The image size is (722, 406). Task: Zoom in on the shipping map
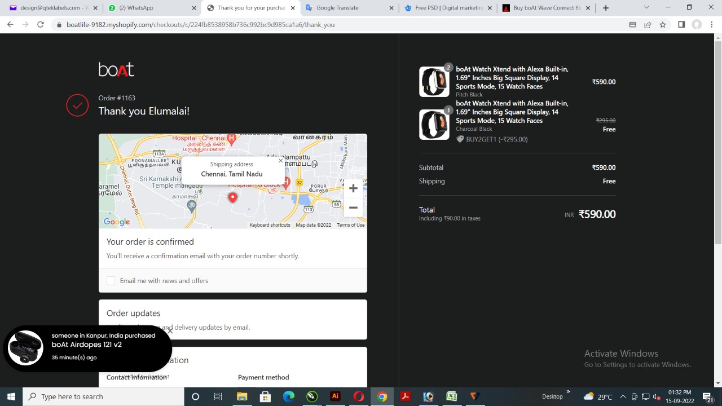pos(353,188)
